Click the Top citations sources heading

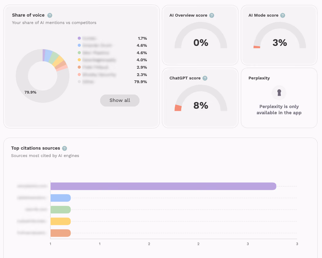point(36,148)
